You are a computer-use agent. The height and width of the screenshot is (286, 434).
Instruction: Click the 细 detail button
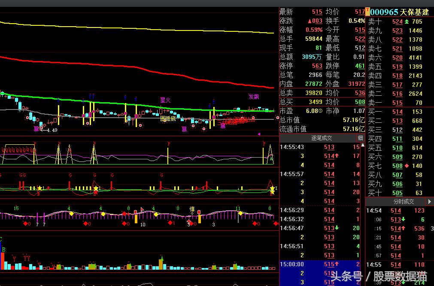tap(360, 138)
